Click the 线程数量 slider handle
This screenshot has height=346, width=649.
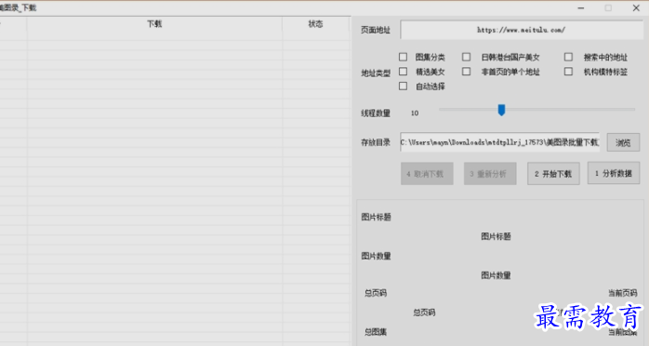click(x=501, y=110)
